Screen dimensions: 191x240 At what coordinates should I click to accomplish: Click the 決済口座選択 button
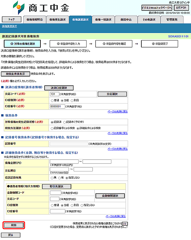[x=59, y=88]
